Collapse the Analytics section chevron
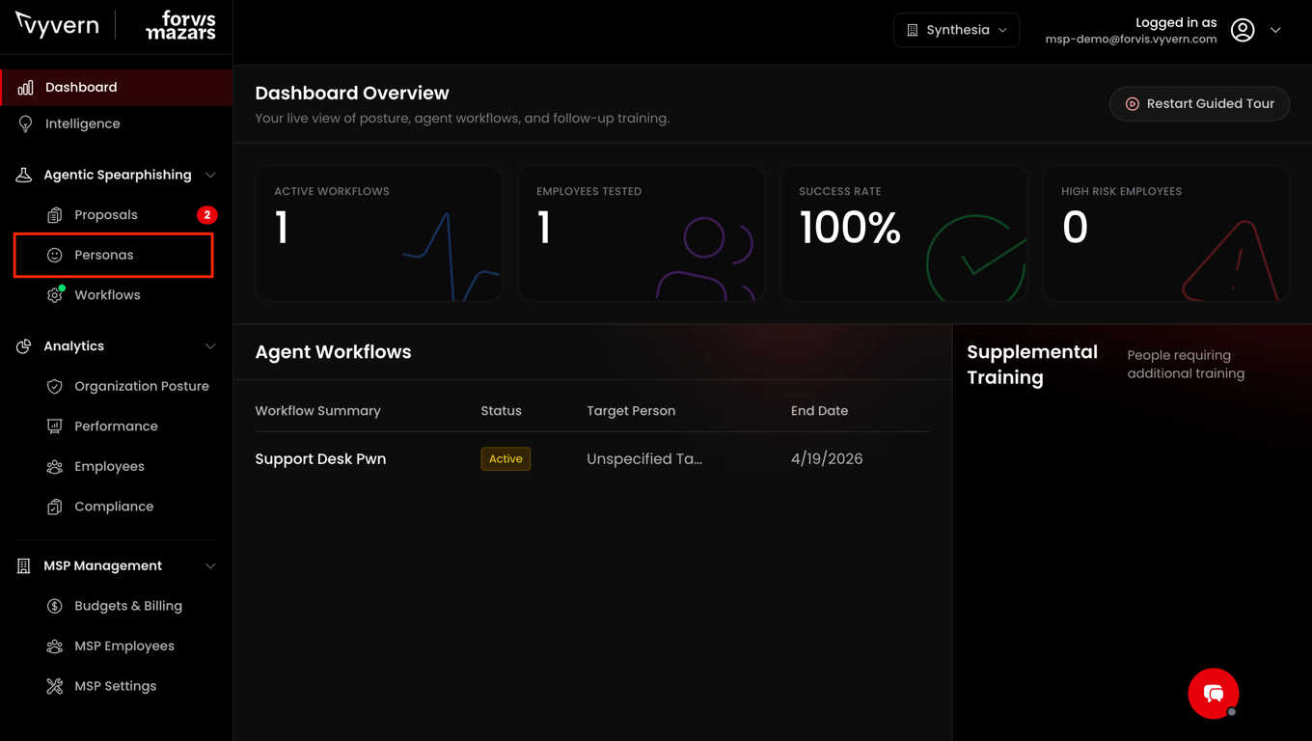 pos(210,346)
